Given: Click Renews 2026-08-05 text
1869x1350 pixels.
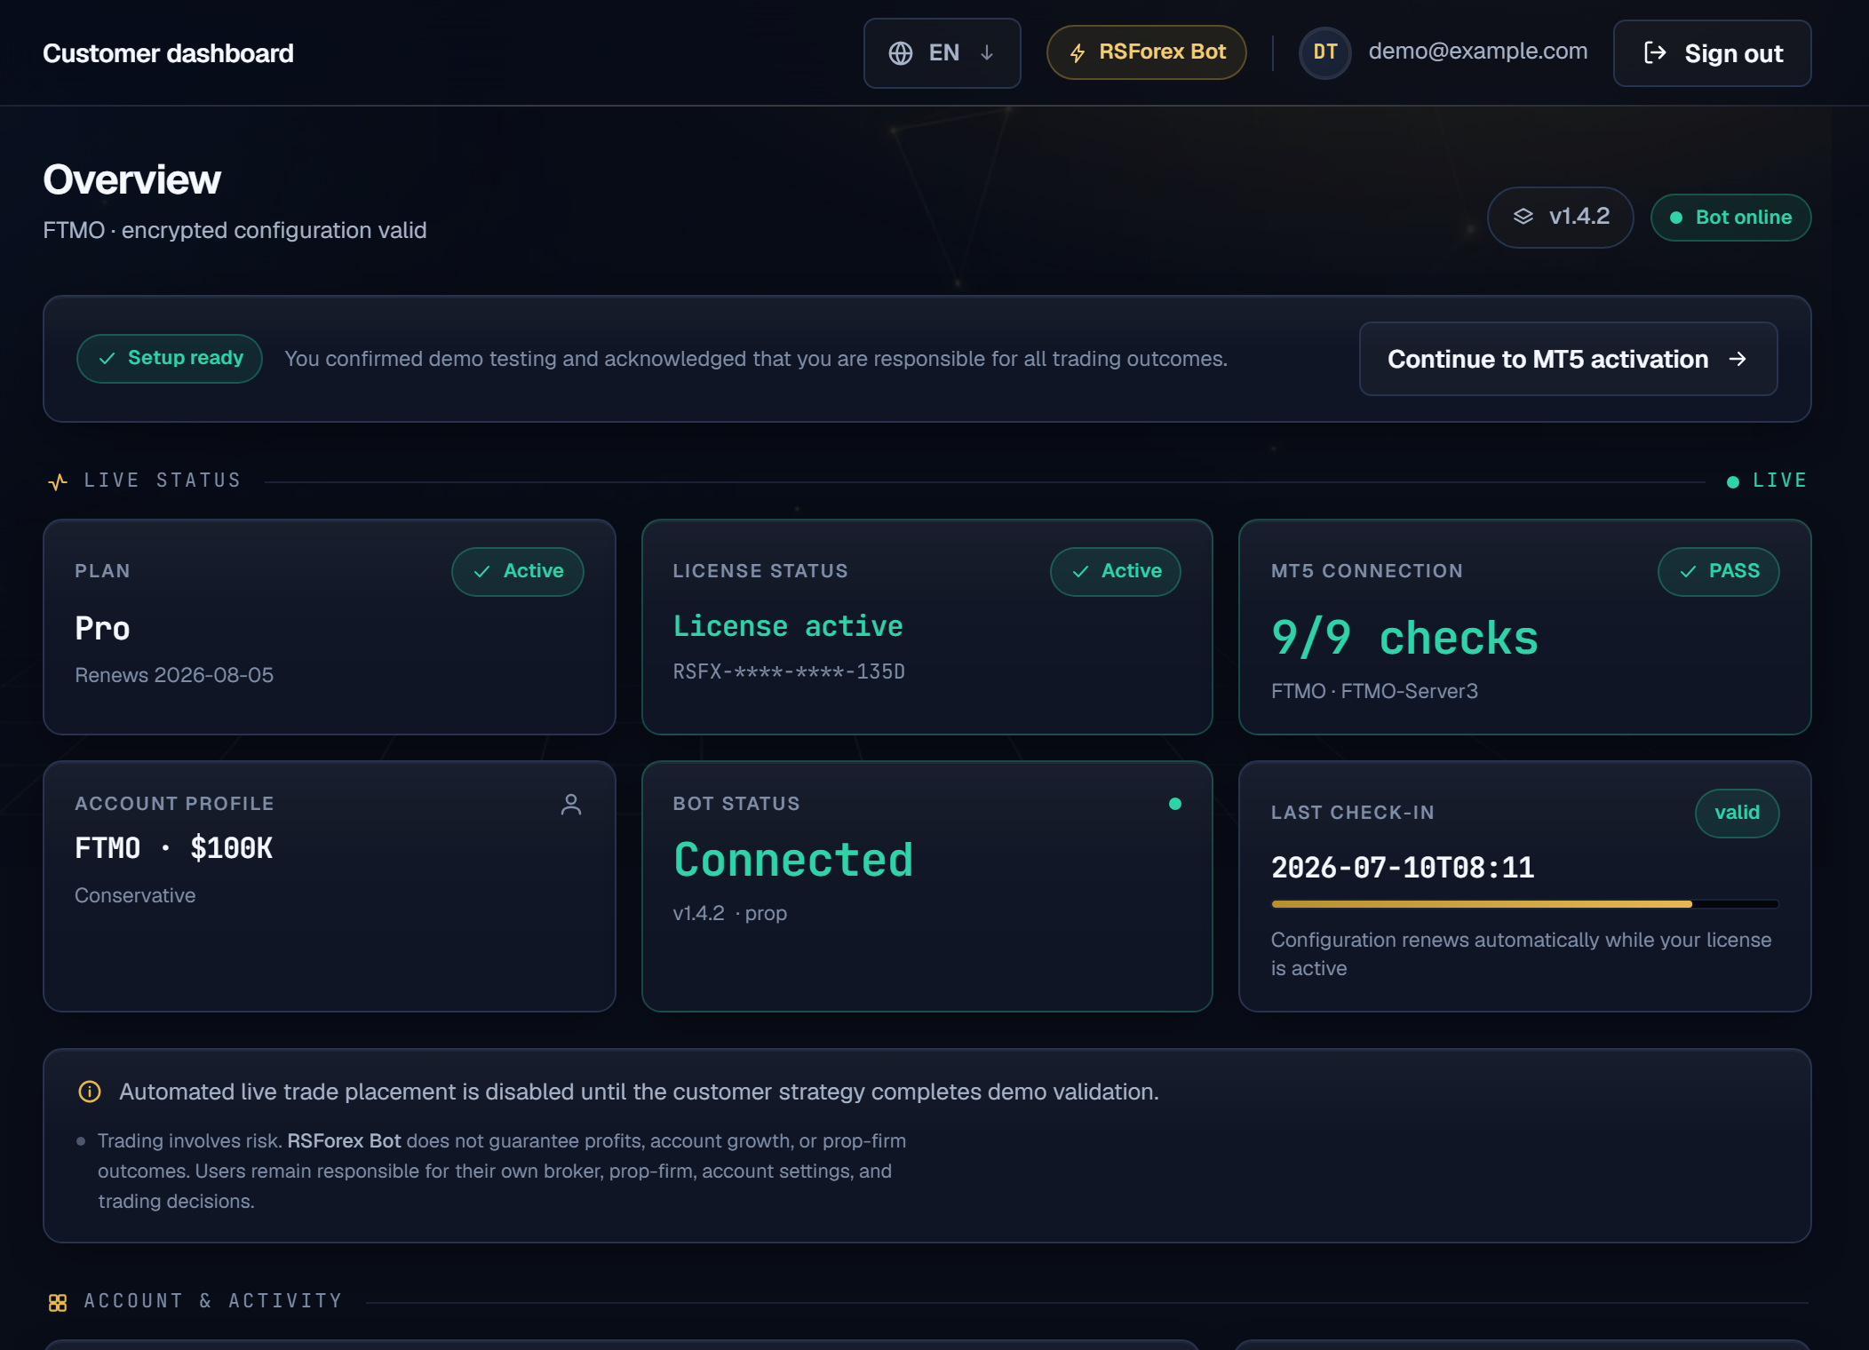Looking at the screenshot, I should click(174, 675).
